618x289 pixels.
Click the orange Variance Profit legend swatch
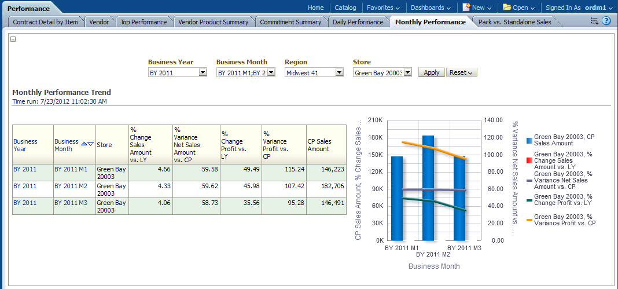pyautogui.click(x=529, y=219)
